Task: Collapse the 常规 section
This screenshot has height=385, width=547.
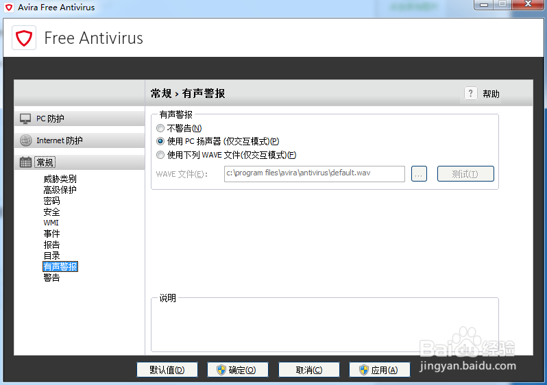Action: pos(80,162)
